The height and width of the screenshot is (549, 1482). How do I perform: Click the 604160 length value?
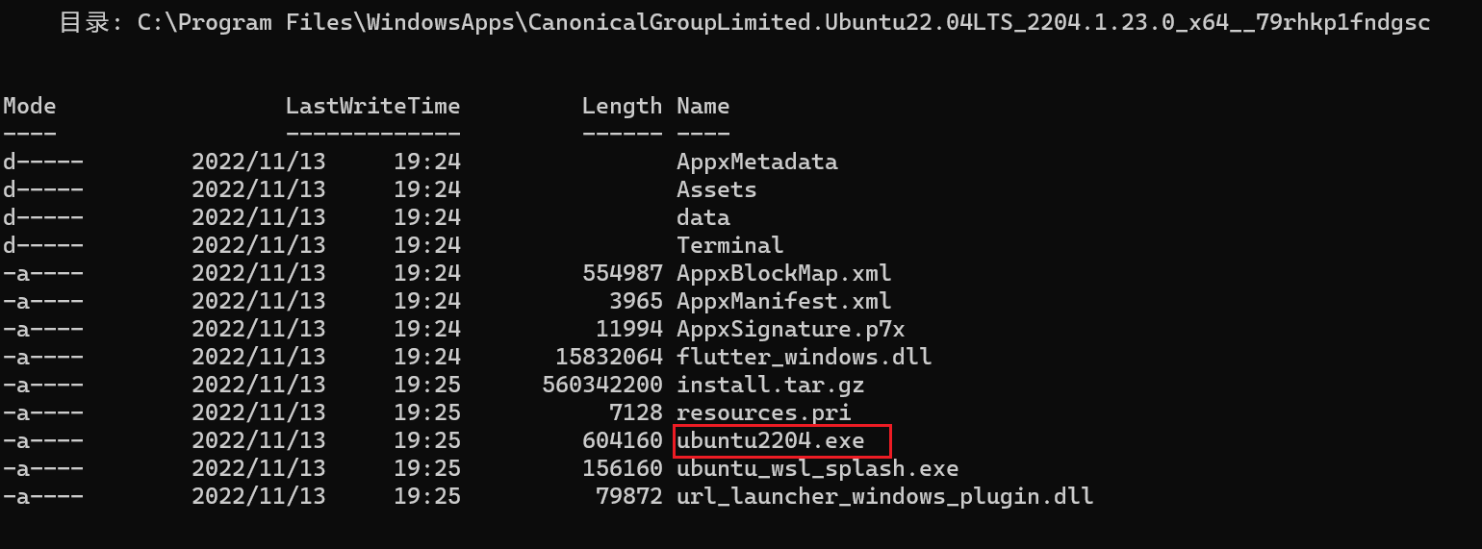coord(622,441)
